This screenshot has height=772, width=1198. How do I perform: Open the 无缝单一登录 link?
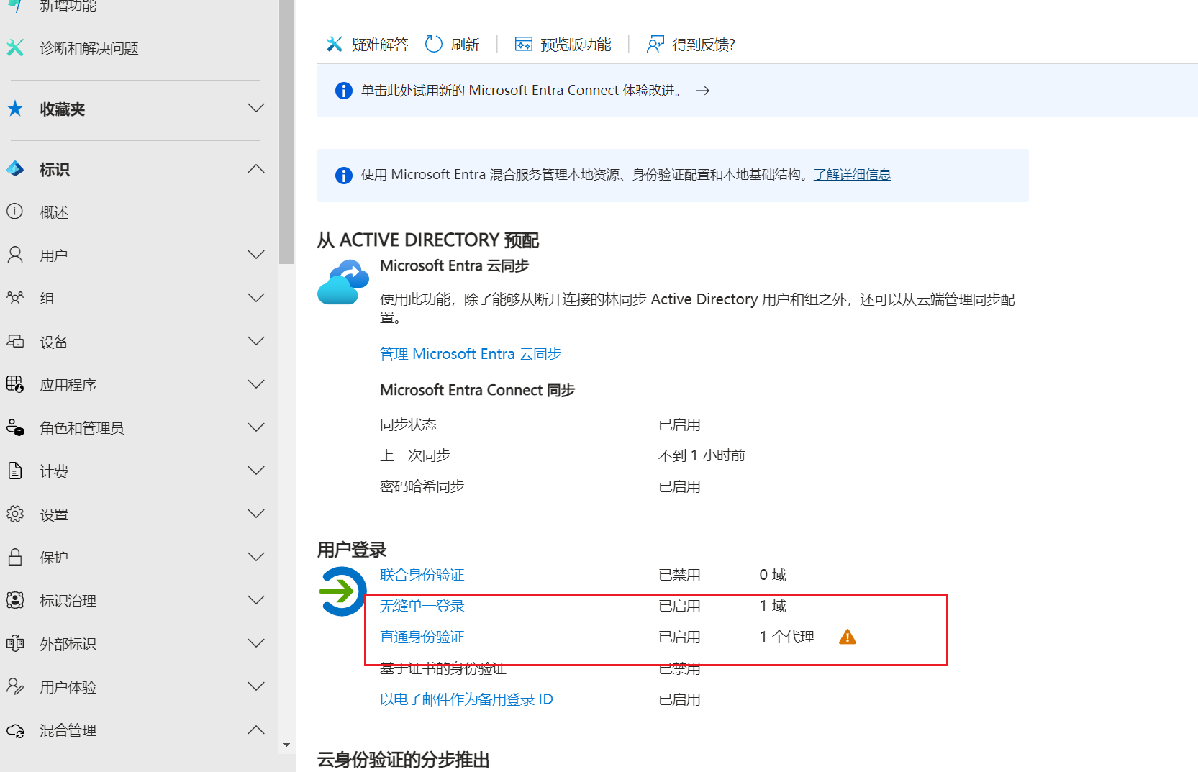coord(422,606)
